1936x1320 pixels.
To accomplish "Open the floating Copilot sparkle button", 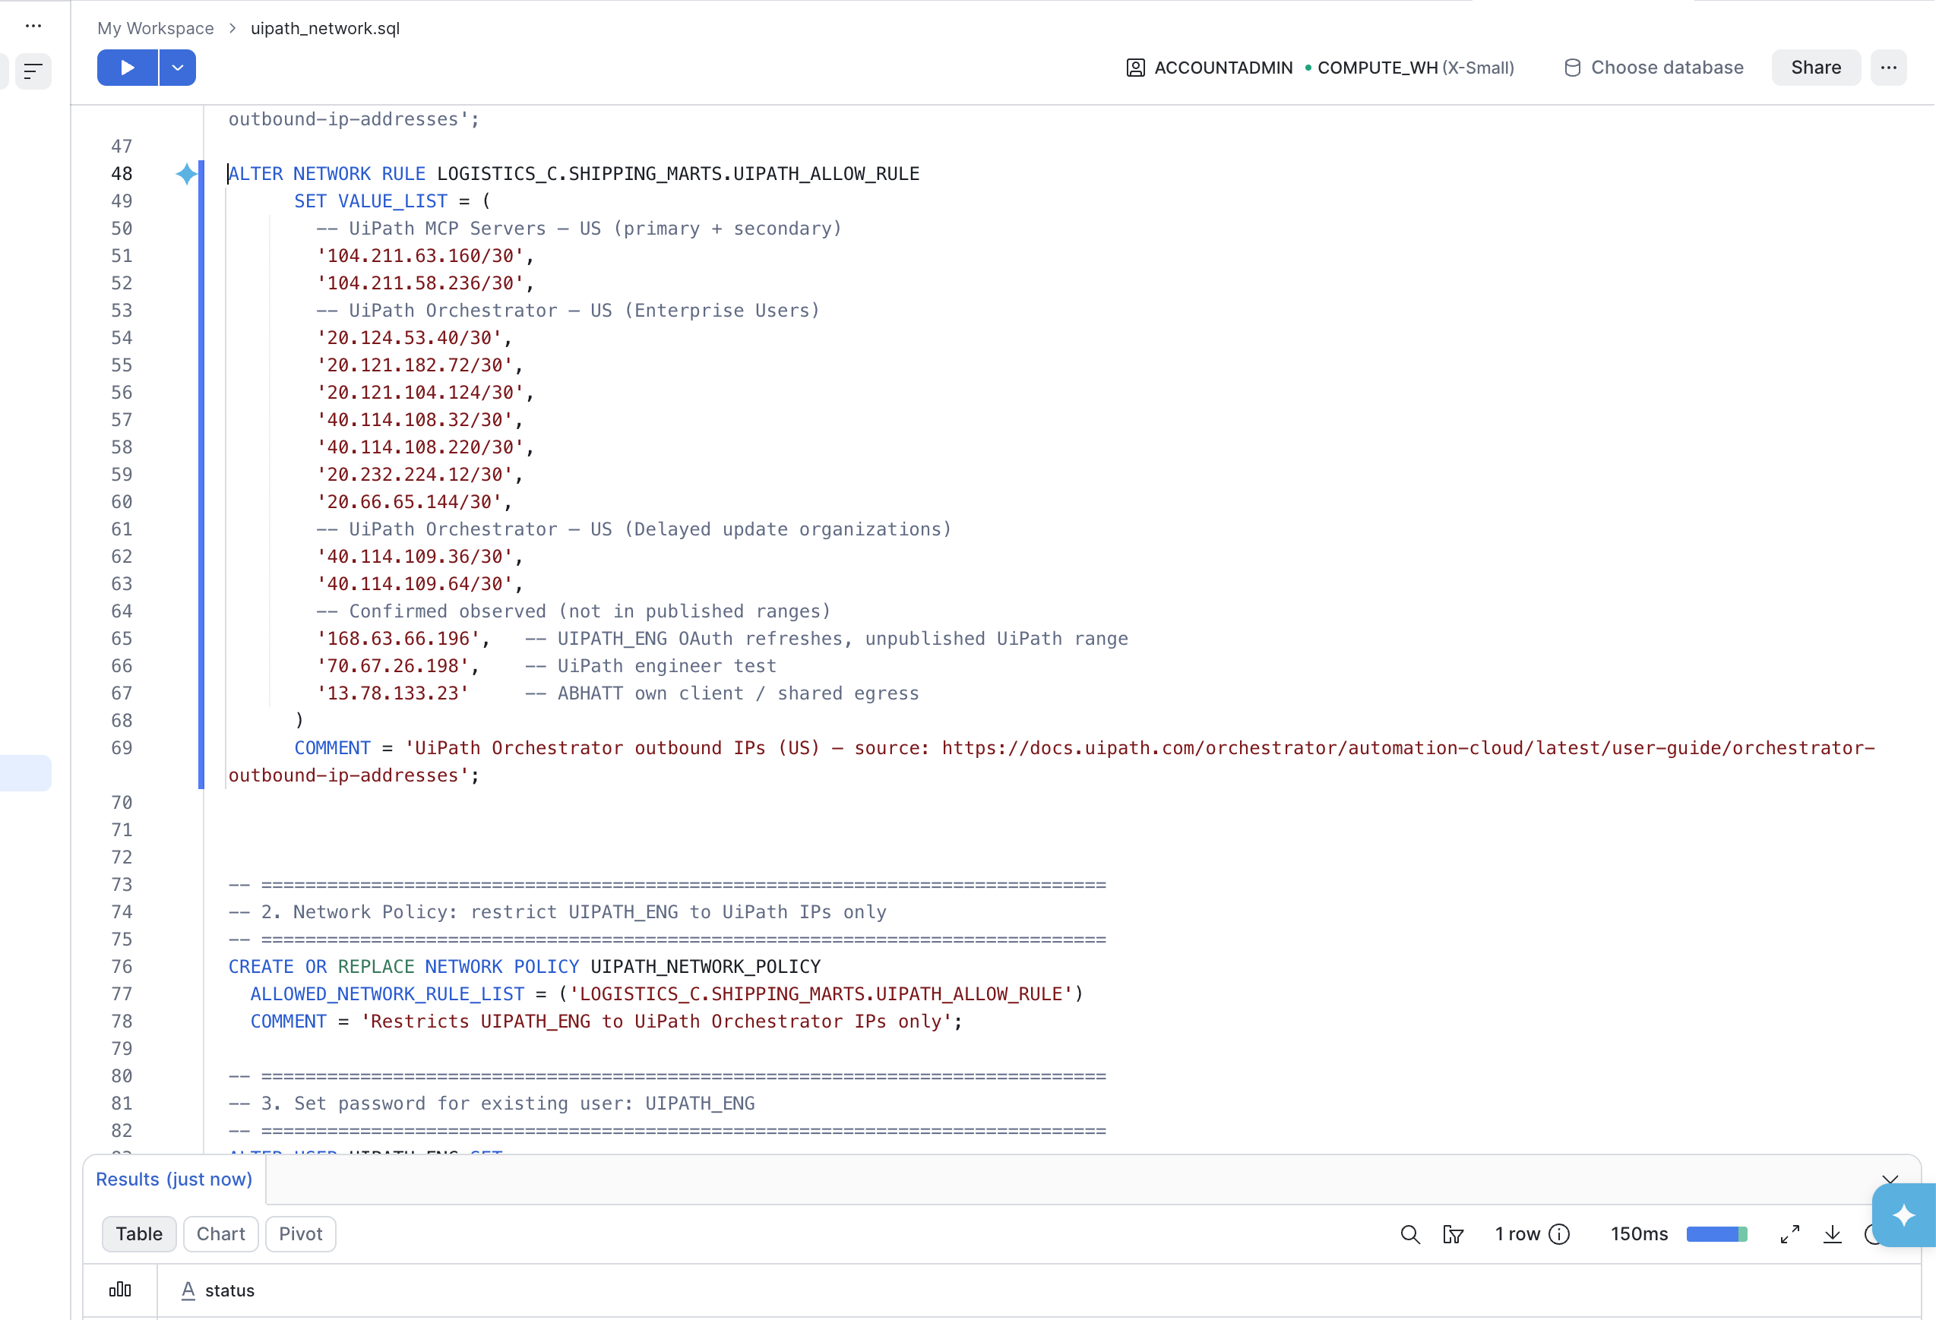I will [x=1903, y=1215].
